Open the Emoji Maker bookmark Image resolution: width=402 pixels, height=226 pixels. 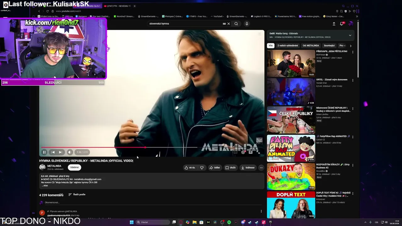coord(333,16)
